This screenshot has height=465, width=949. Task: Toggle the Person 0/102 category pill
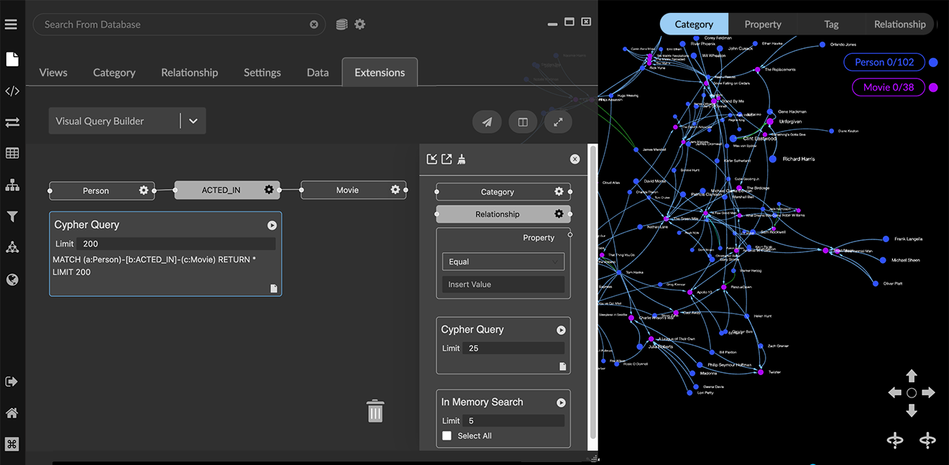884,63
